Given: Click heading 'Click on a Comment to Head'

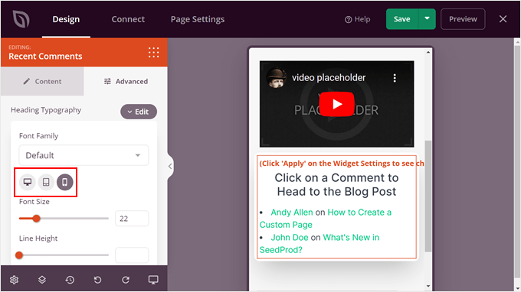Looking at the screenshot, I should click(336, 185).
